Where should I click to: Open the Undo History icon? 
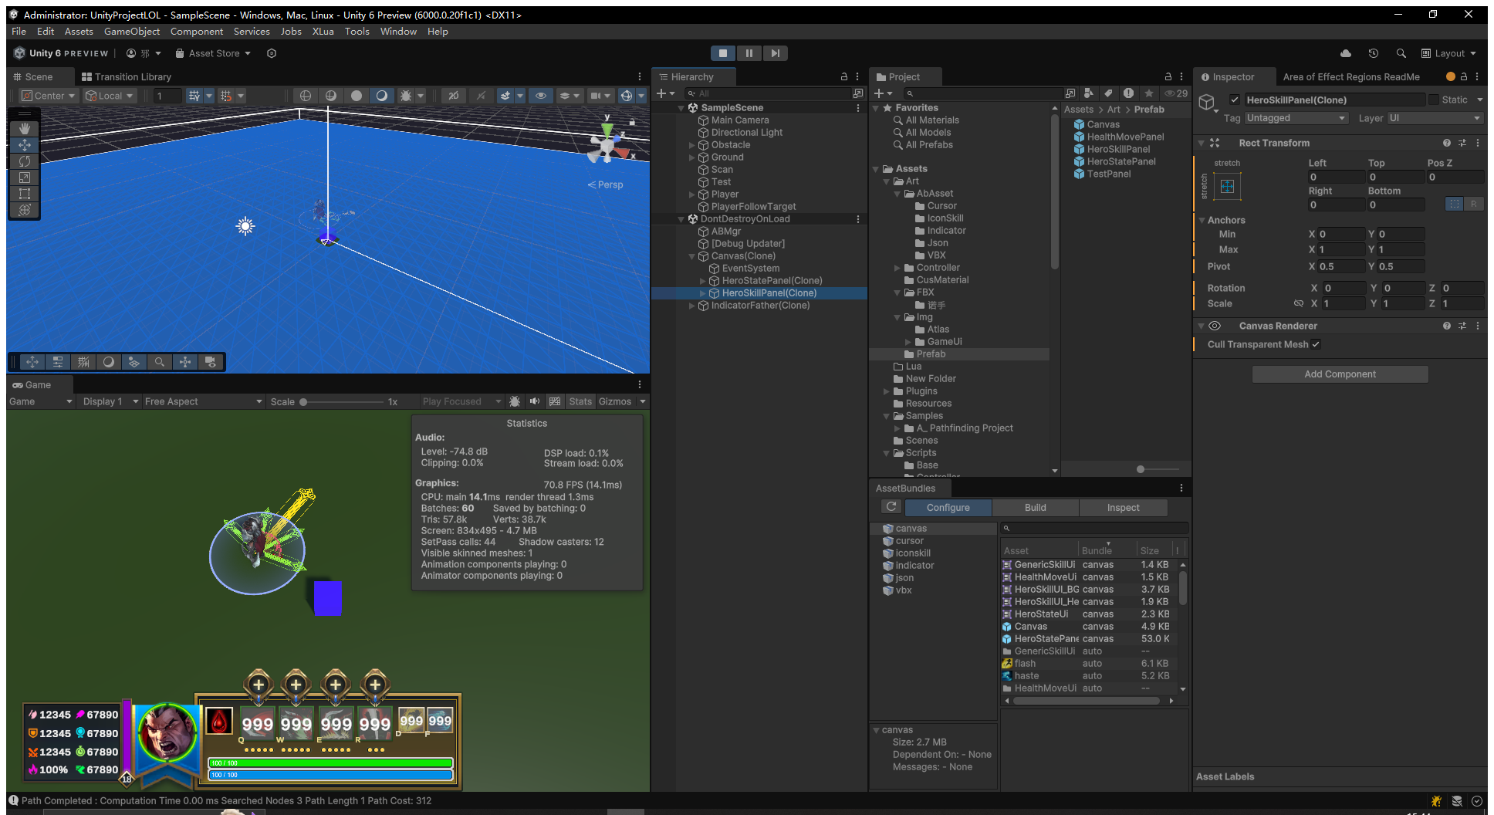click(x=1374, y=53)
